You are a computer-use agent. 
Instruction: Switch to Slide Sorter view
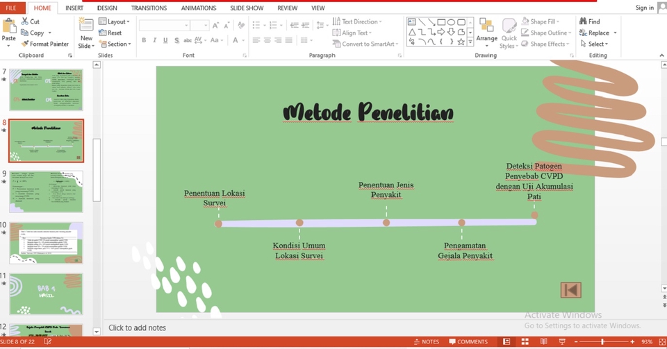pyautogui.click(x=525, y=342)
